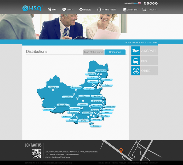Click the address book icon beside Distributions

pos(125,10)
